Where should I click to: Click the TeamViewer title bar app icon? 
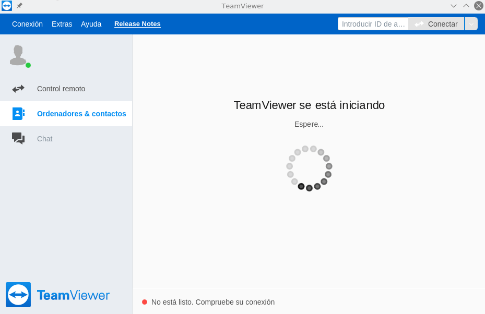pyautogui.click(x=7, y=6)
